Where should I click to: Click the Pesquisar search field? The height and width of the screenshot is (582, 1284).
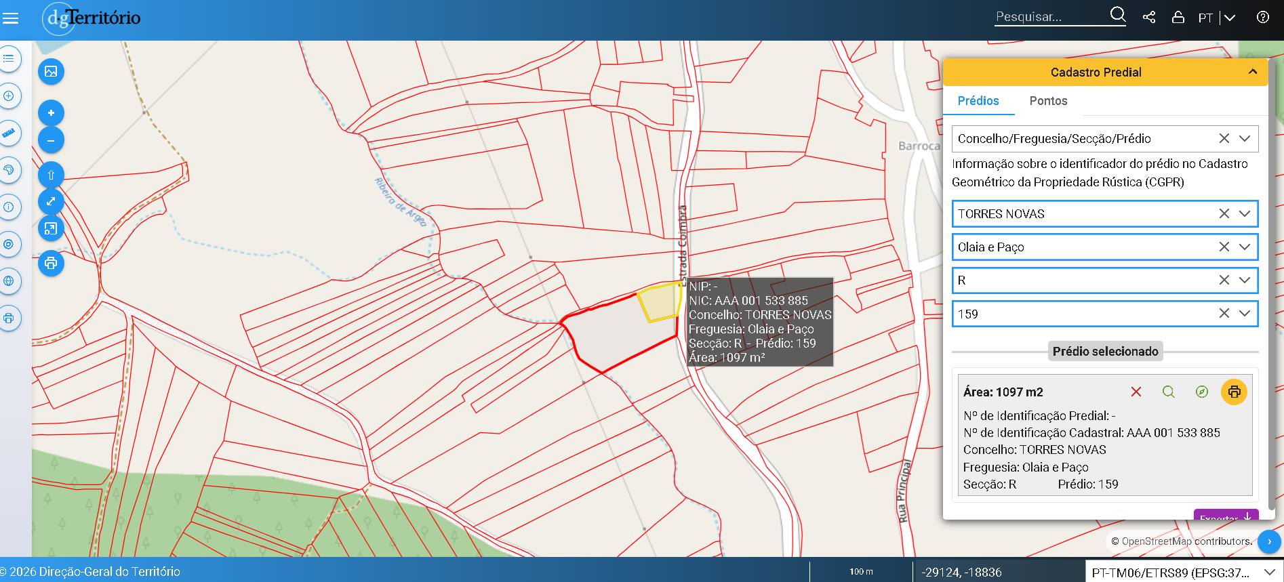[1049, 17]
